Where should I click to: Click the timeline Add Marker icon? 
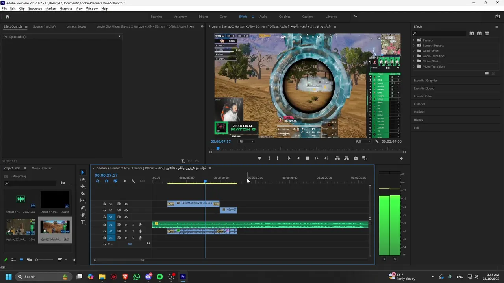coord(124,181)
